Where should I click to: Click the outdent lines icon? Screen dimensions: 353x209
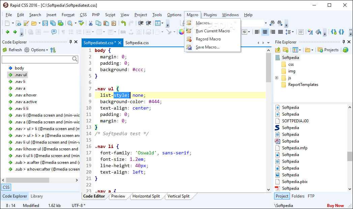(149, 23)
